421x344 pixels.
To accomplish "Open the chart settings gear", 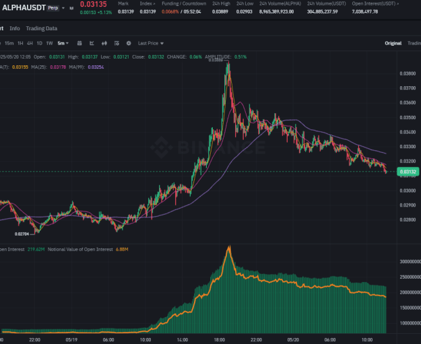I will click(129, 43).
